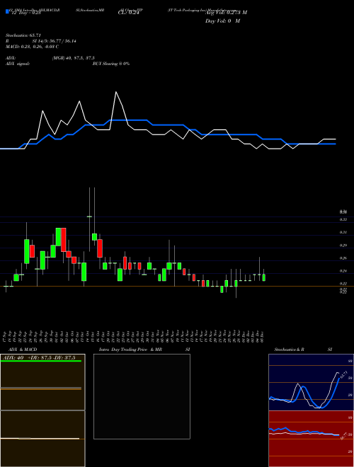Click the red RSI chart panel

point(311,439)
